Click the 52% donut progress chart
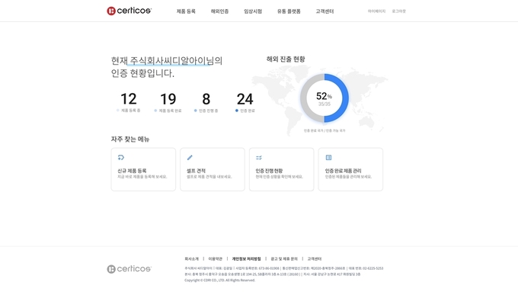The image size is (518, 292). [x=324, y=98]
